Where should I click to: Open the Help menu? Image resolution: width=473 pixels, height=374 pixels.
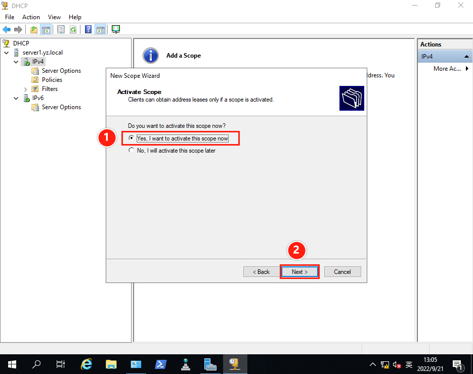point(75,17)
